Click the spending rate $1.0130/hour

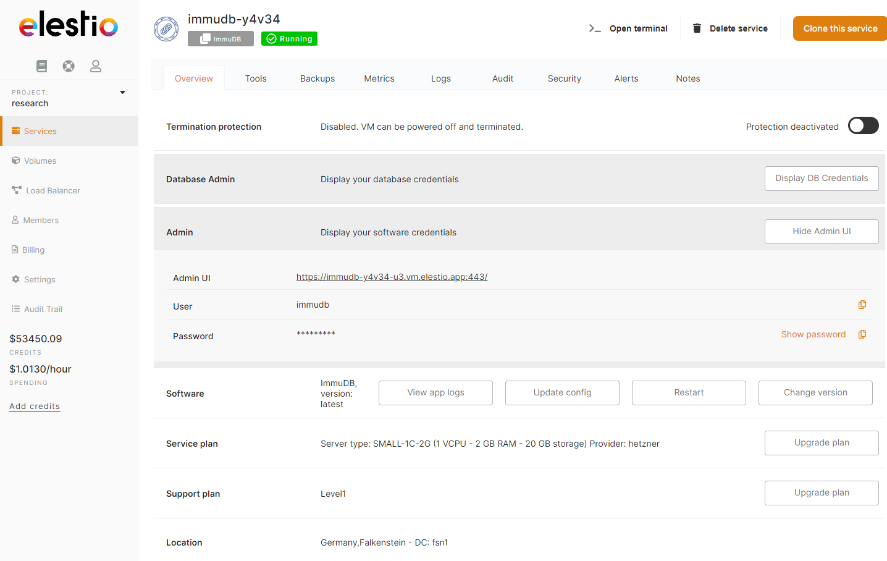40,369
